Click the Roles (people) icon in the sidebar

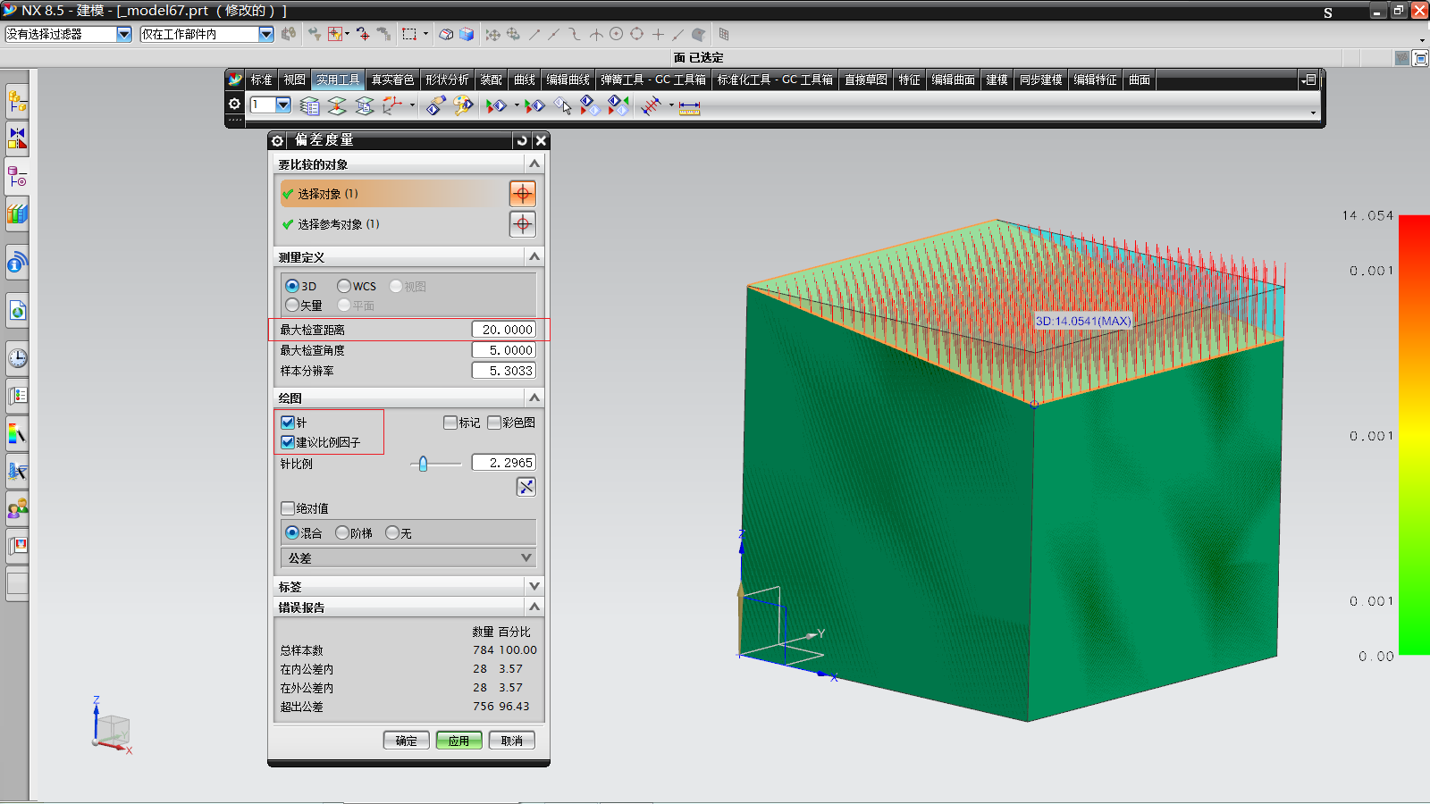click(x=16, y=509)
